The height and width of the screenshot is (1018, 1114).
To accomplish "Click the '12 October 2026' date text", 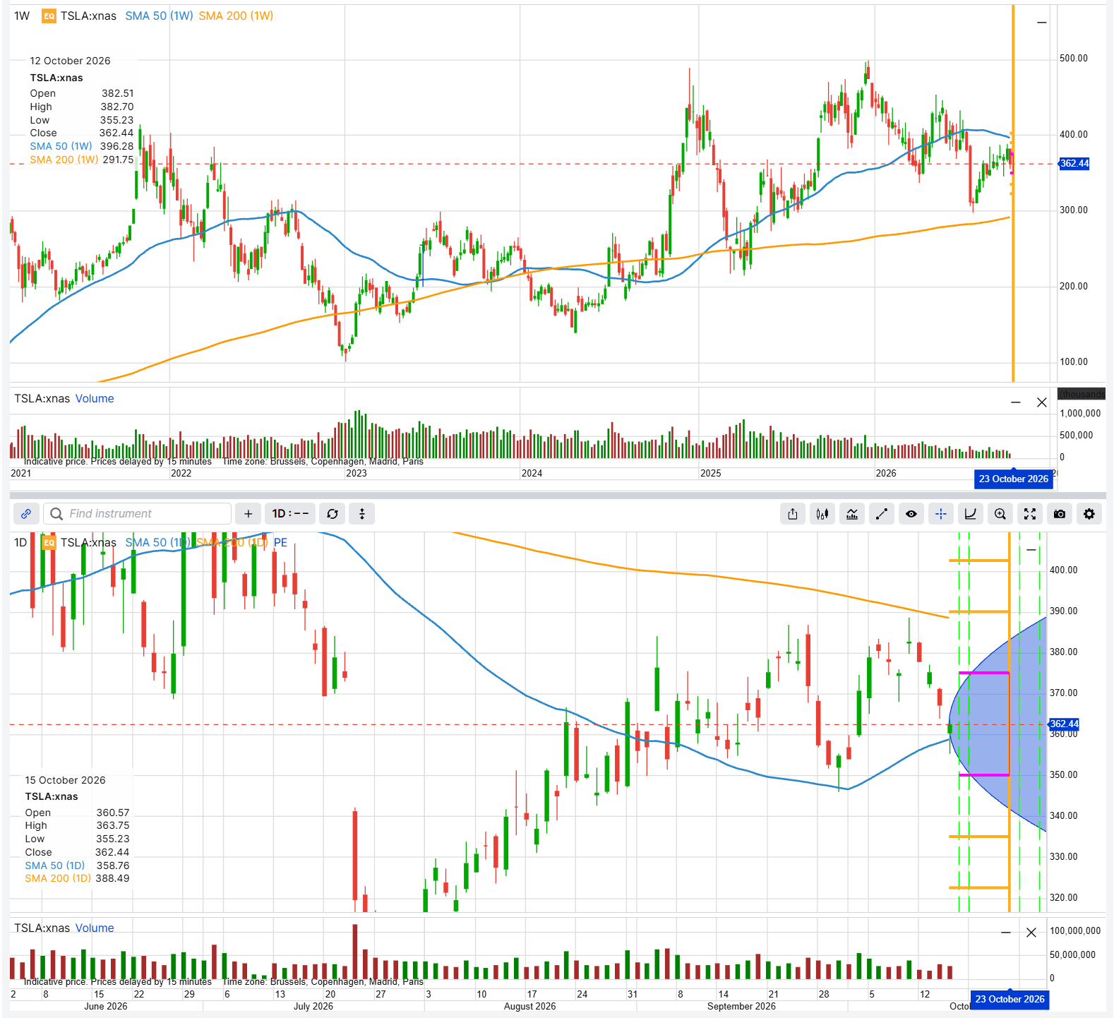I will coord(70,61).
